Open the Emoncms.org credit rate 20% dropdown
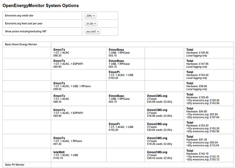235x168 pixels. pyautogui.click(x=90, y=16)
